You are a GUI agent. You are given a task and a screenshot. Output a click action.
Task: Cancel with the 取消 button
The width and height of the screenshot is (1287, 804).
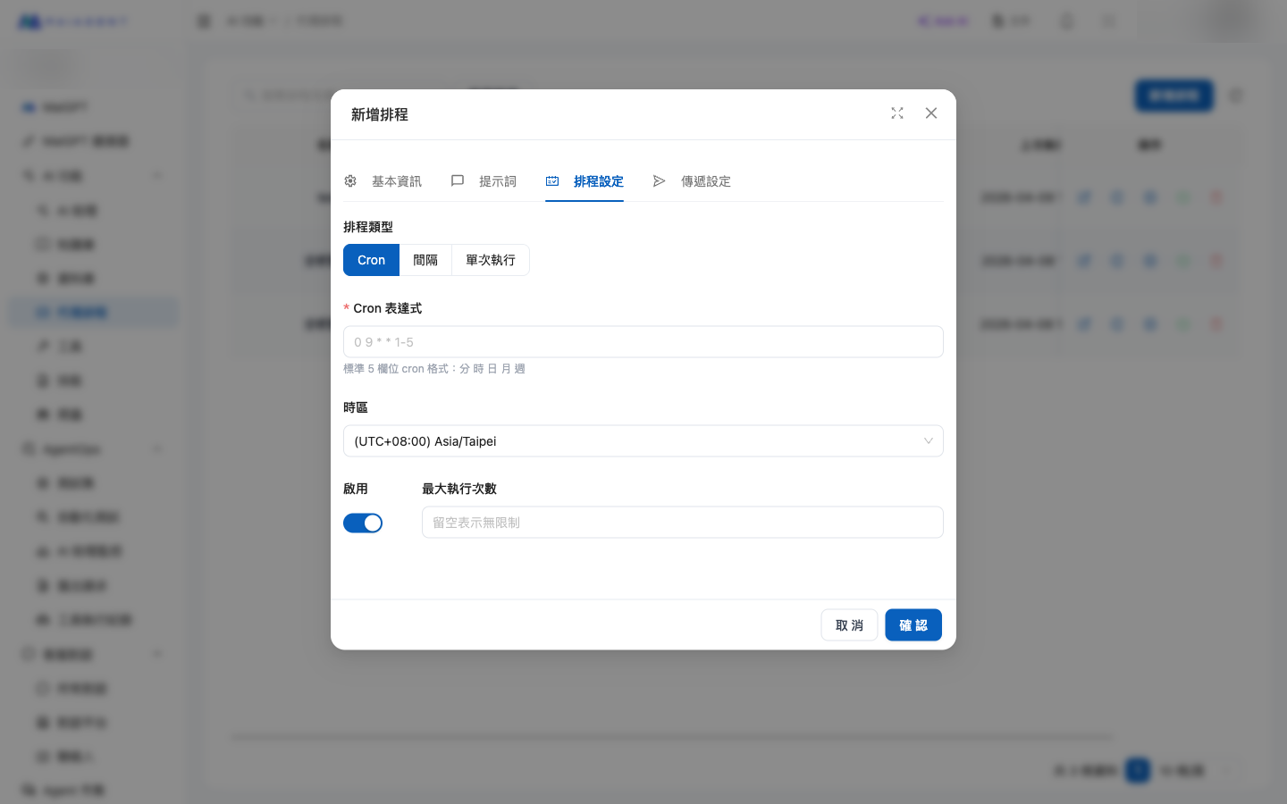(849, 625)
